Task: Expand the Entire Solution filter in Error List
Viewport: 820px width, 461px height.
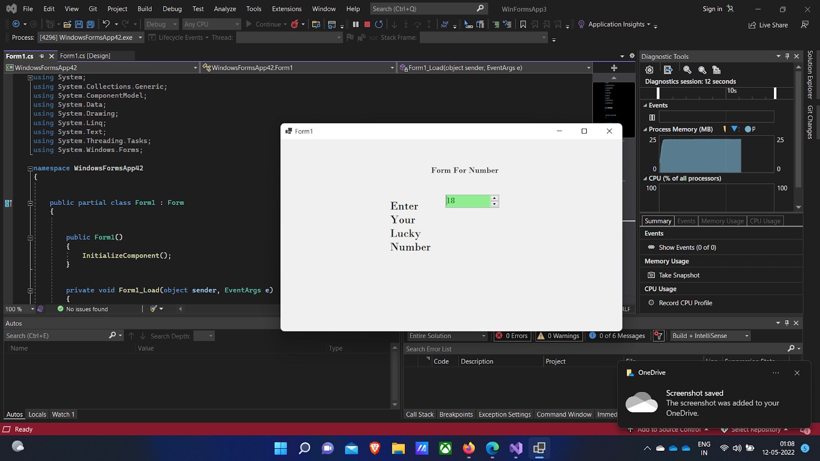Action: 483,336
